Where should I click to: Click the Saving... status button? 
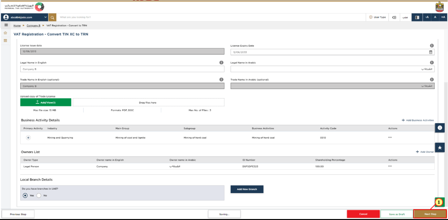click(224, 214)
